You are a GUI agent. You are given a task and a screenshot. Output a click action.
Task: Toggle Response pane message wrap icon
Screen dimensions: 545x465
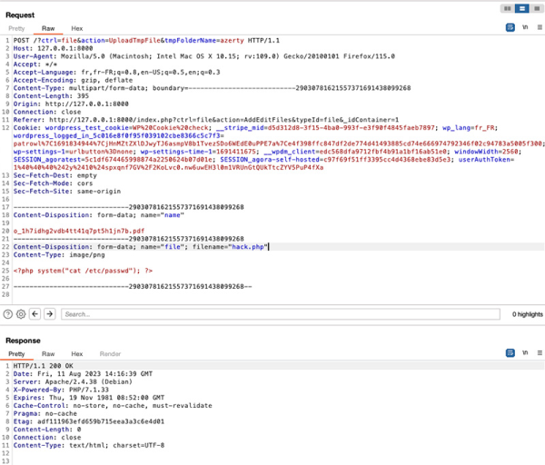[x=510, y=352]
